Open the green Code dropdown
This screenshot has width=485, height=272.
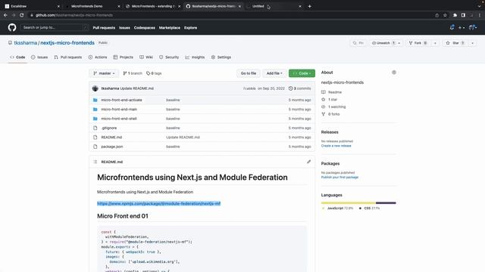[x=302, y=73]
